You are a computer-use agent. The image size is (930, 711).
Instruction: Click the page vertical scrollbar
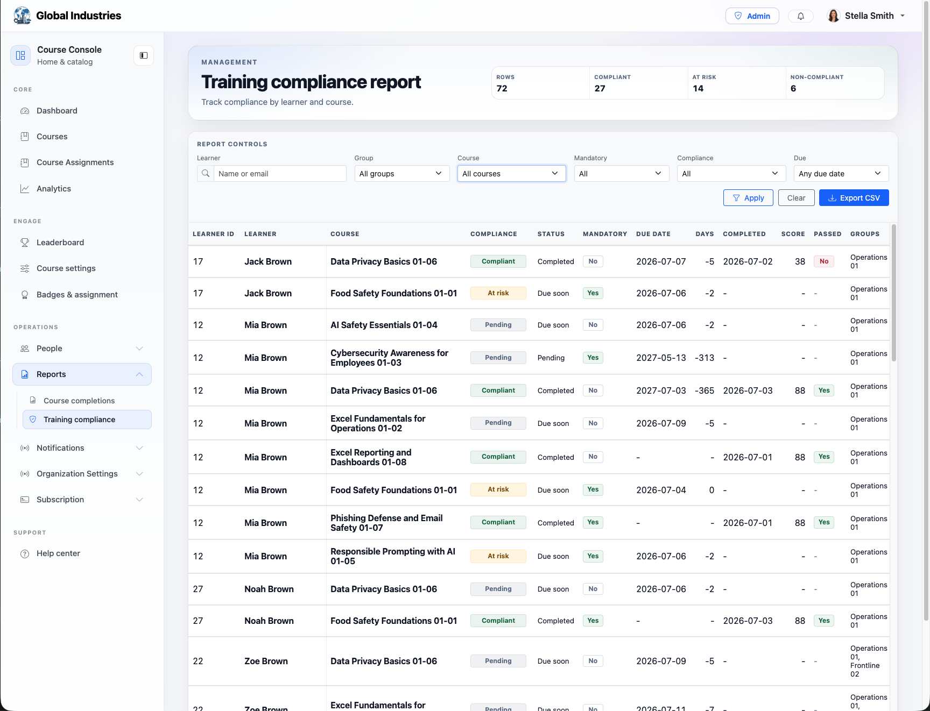pos(926,312)
